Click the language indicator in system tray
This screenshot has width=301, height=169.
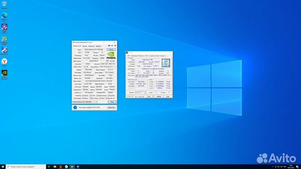click(285, 166)
